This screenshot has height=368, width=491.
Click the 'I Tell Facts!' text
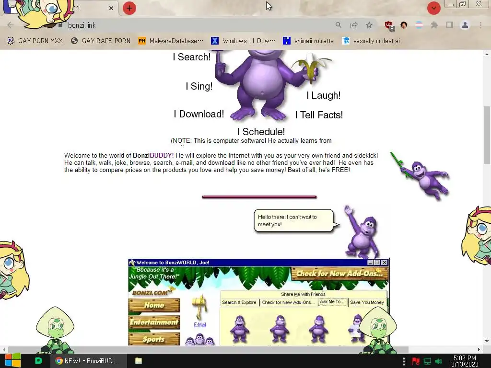[319, 115]
